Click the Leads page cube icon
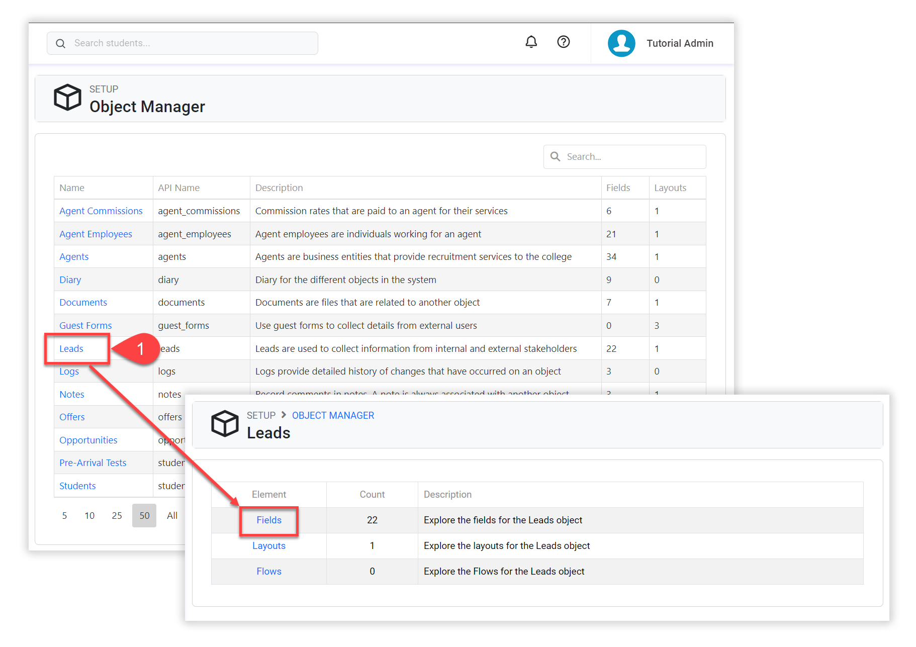Viewport: 916px width, 647px height. click(225, 423)
